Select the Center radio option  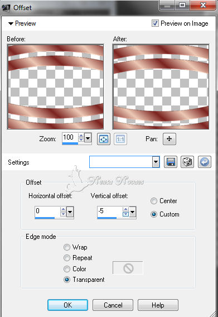pos(154,201)
